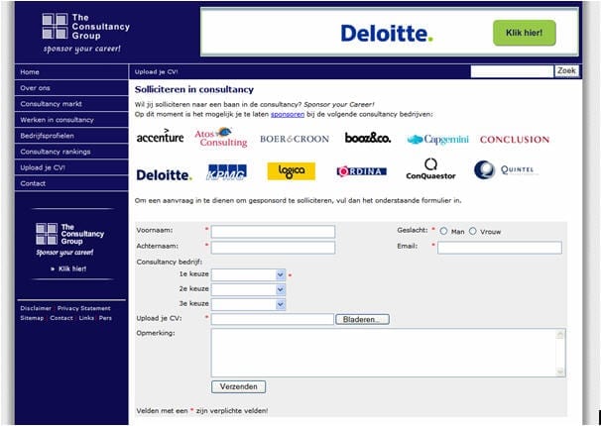Click the Zoek search button
The height and width of the screenshot is (426, 601).
[566, 71]
